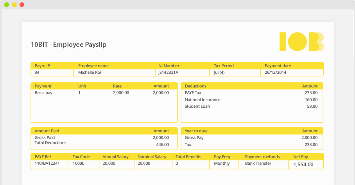The height and width of the screenshot is (185, 355).
Task: Click the Payment methods header
Action: [x=262, y=157]
